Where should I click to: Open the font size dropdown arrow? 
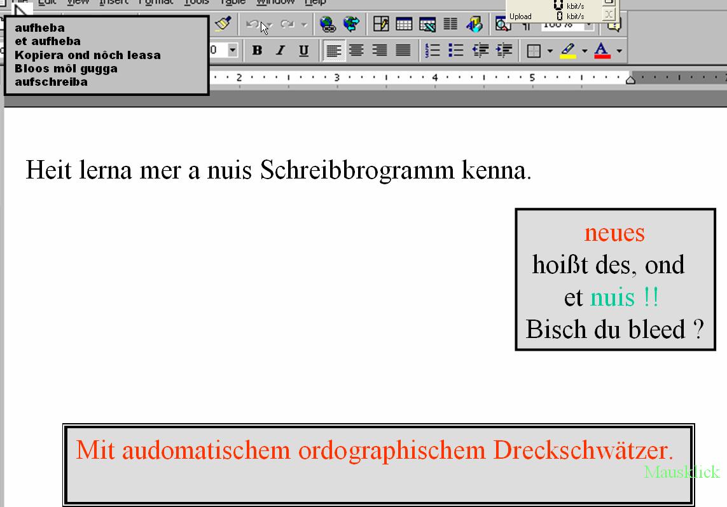[233, 50]
